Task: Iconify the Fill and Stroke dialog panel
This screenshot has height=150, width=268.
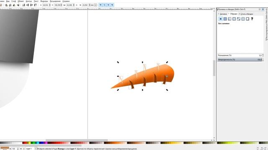Action: pyautogui.click(x=260, y=9)
